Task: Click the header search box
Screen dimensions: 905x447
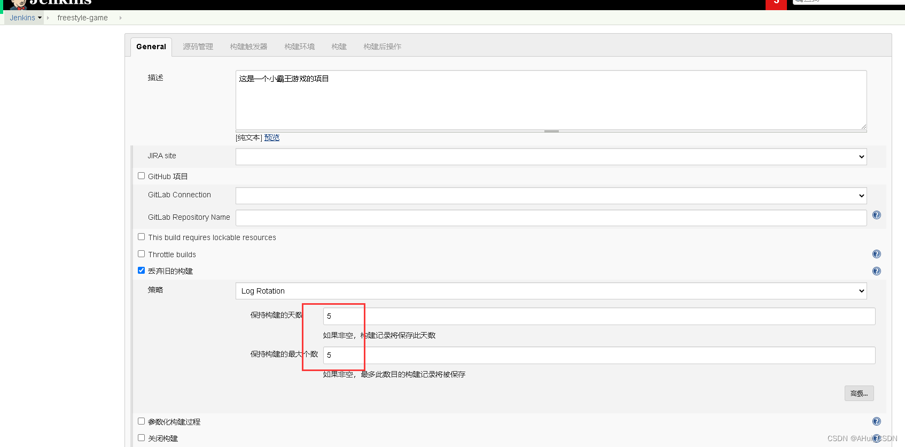Action: tap(849, 2)
